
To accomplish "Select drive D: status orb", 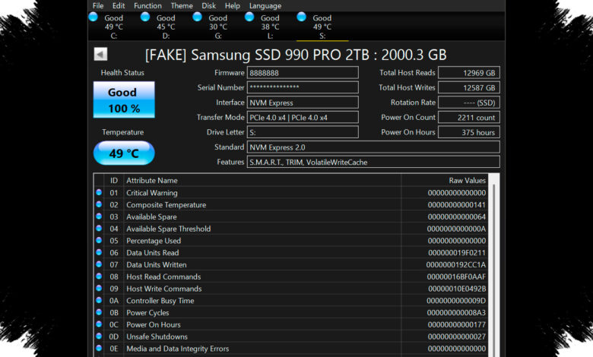I will click(x=145, y=17).
